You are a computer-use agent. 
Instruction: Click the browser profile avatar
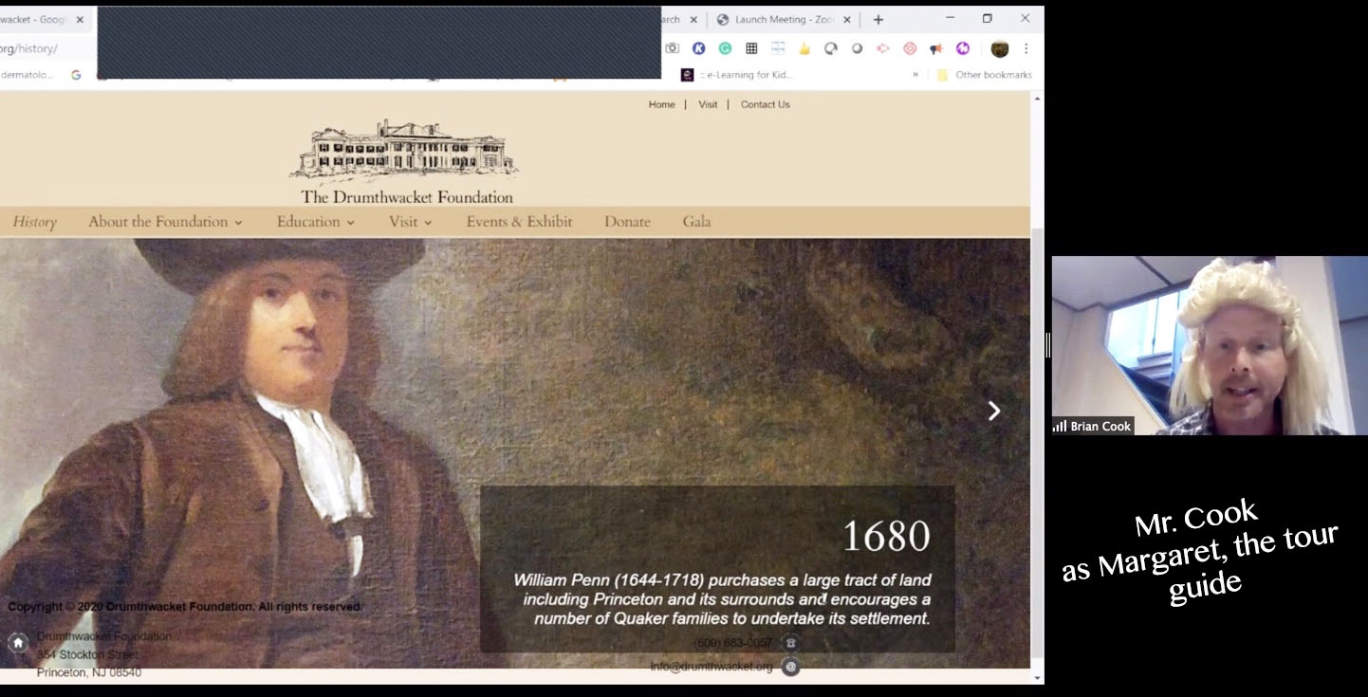pos(999,48)
